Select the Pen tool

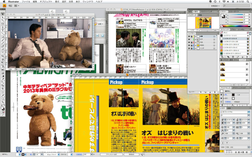pos(3,27)
